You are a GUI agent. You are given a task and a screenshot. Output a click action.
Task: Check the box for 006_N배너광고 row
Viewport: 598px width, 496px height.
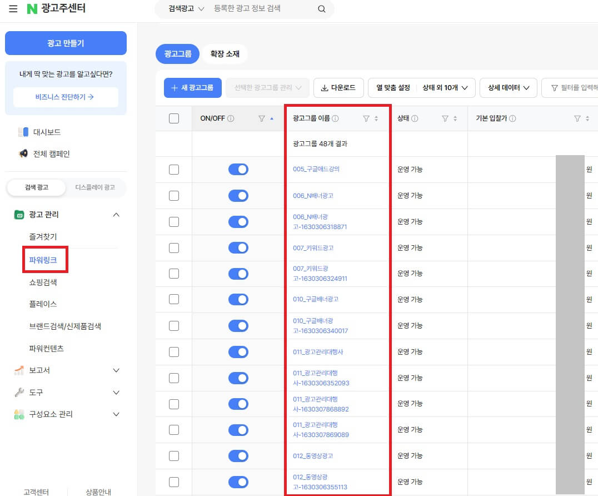(x=174, y=196)
